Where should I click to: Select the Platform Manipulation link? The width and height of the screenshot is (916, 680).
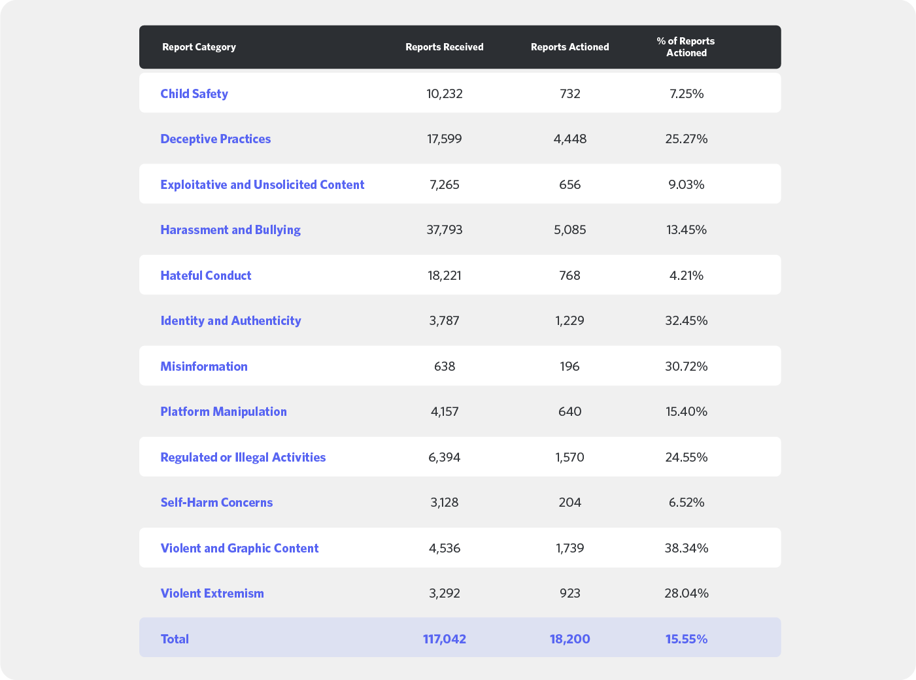(x=224, y=411)
